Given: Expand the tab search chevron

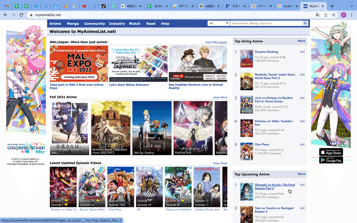Looking at the screenshot, I should point(351,6).
